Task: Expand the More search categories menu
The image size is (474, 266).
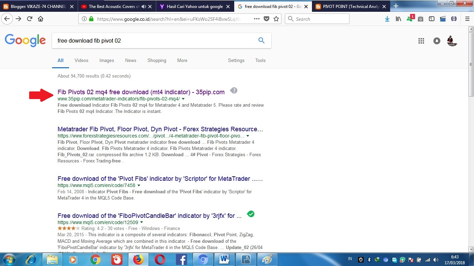Action: pyautogui.click(x=182, y=60)
